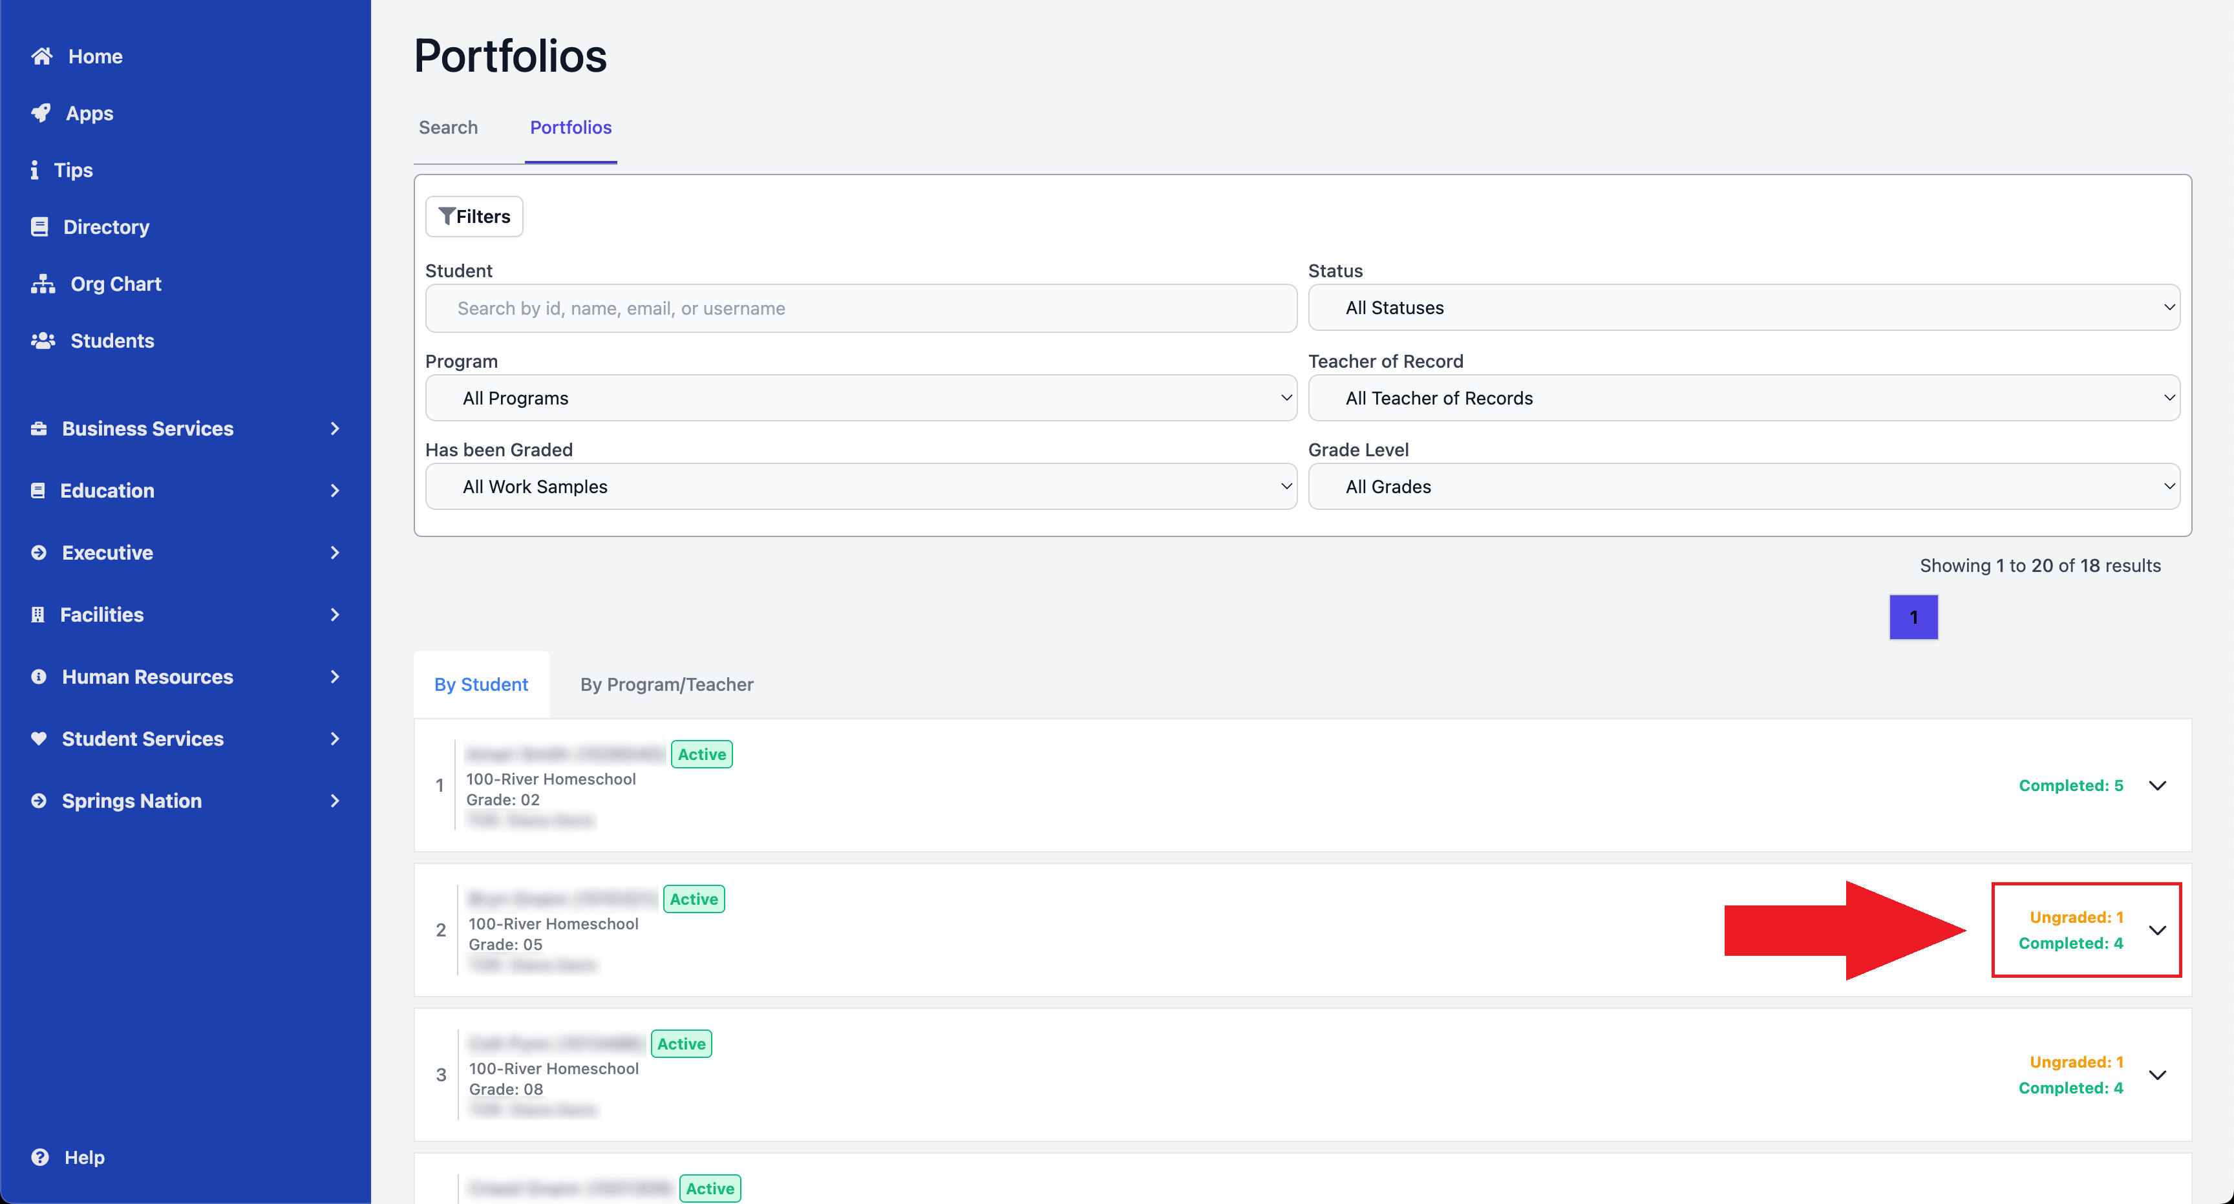Image resolution: width=2234 pixels, height=1204 pixels.
Task: Open the All Grades dropdown
Action: point(1743,486)
